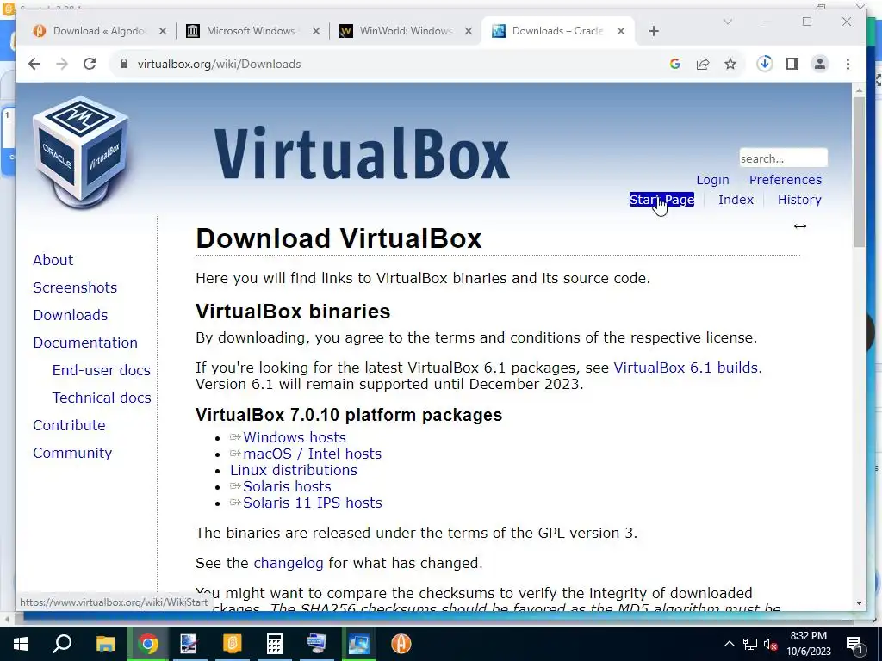Toggle the Chrome side panel icon
882x661 pixels.
[792, 64]
